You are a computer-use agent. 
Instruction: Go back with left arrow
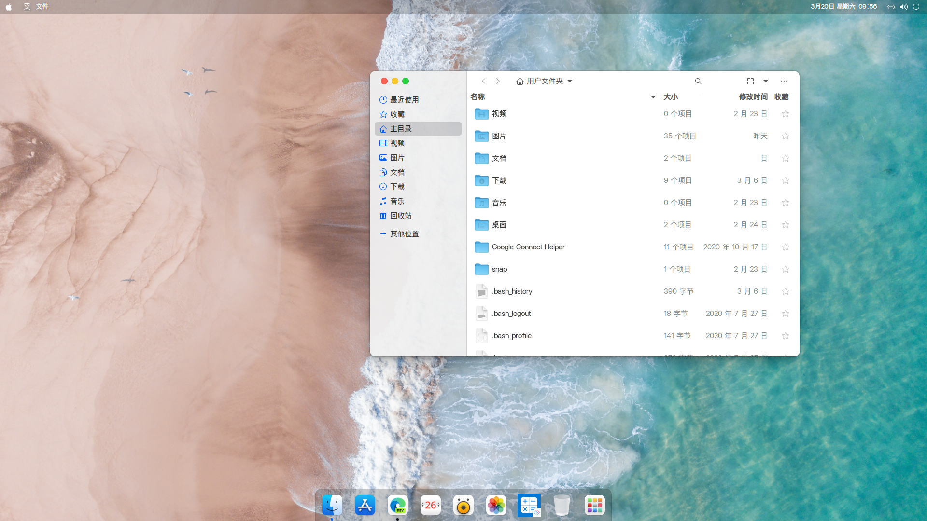[x=483, y=81]
